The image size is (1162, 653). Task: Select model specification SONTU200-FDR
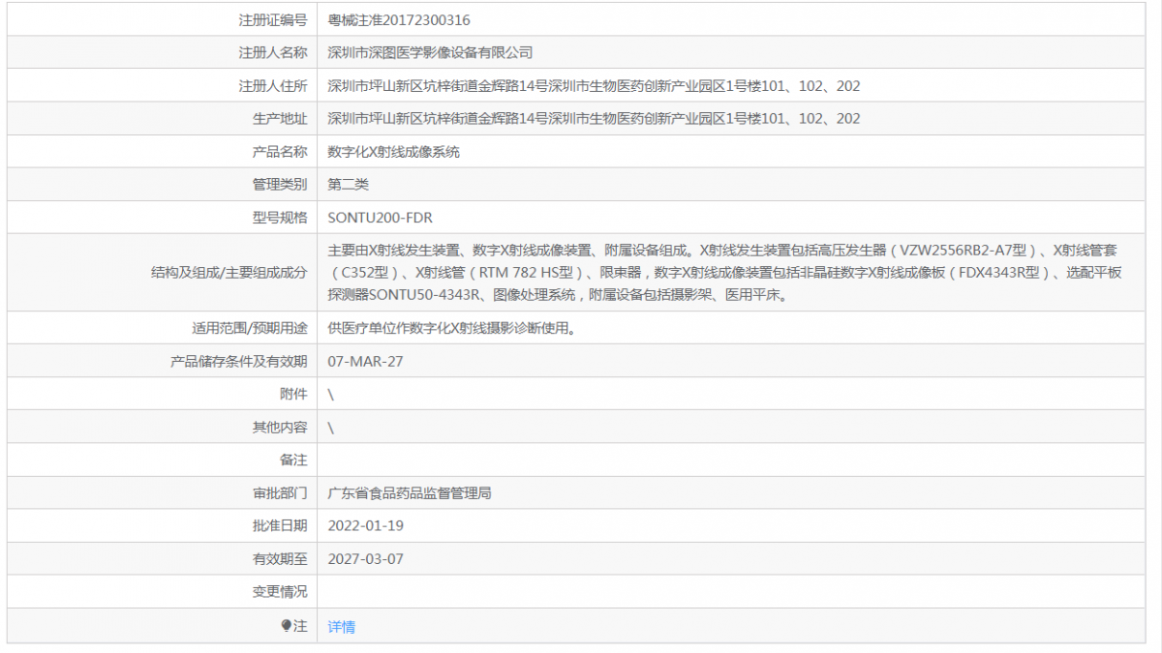coord(381,218)
